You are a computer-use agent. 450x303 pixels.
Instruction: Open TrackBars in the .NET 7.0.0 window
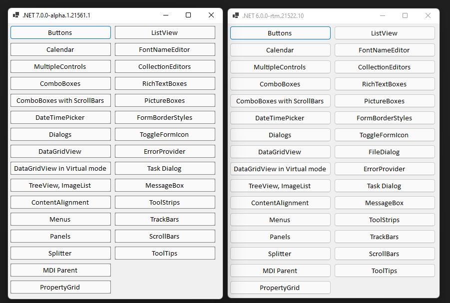tap(165, 219)
